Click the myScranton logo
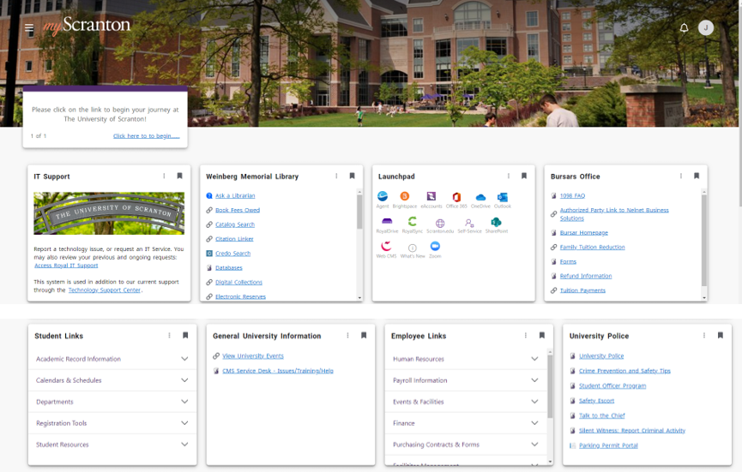 click(87, 26)
